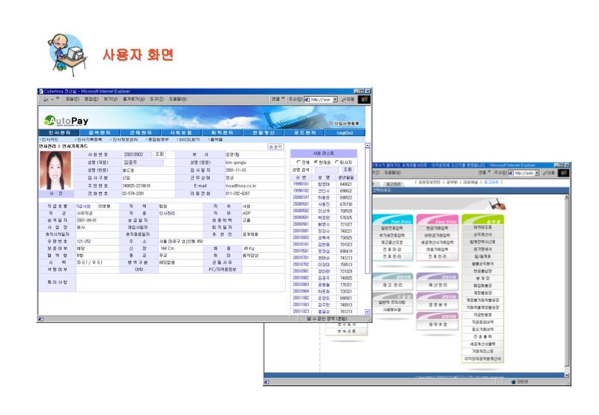Open the 편집(E) menu
Viewport: 599px width, 415px height.
[x=91, y=100]
